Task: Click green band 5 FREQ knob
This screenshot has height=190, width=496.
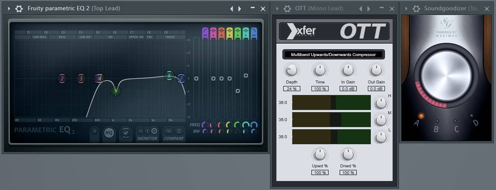Action: pos(238,125)
